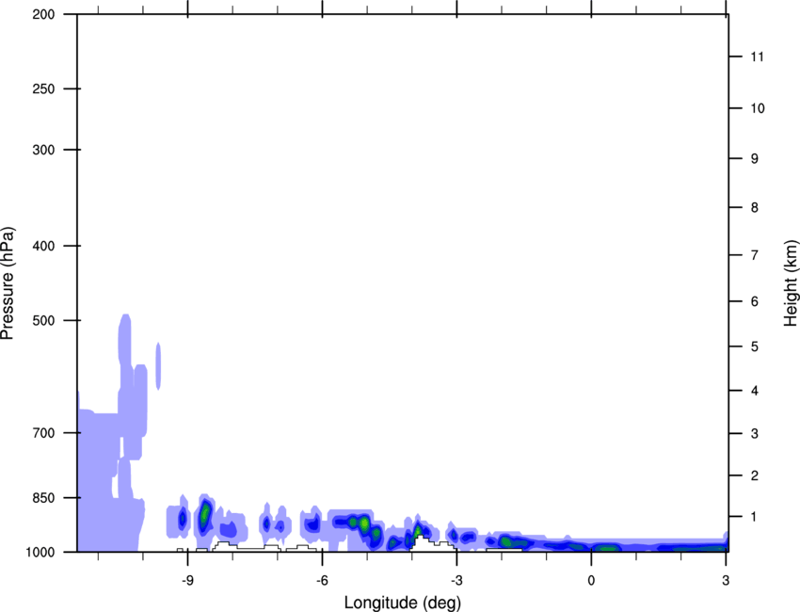The width and height of the screenshot is (800, 612).
Task: Click the 400 pressure tick label
Action: (44, 246)
